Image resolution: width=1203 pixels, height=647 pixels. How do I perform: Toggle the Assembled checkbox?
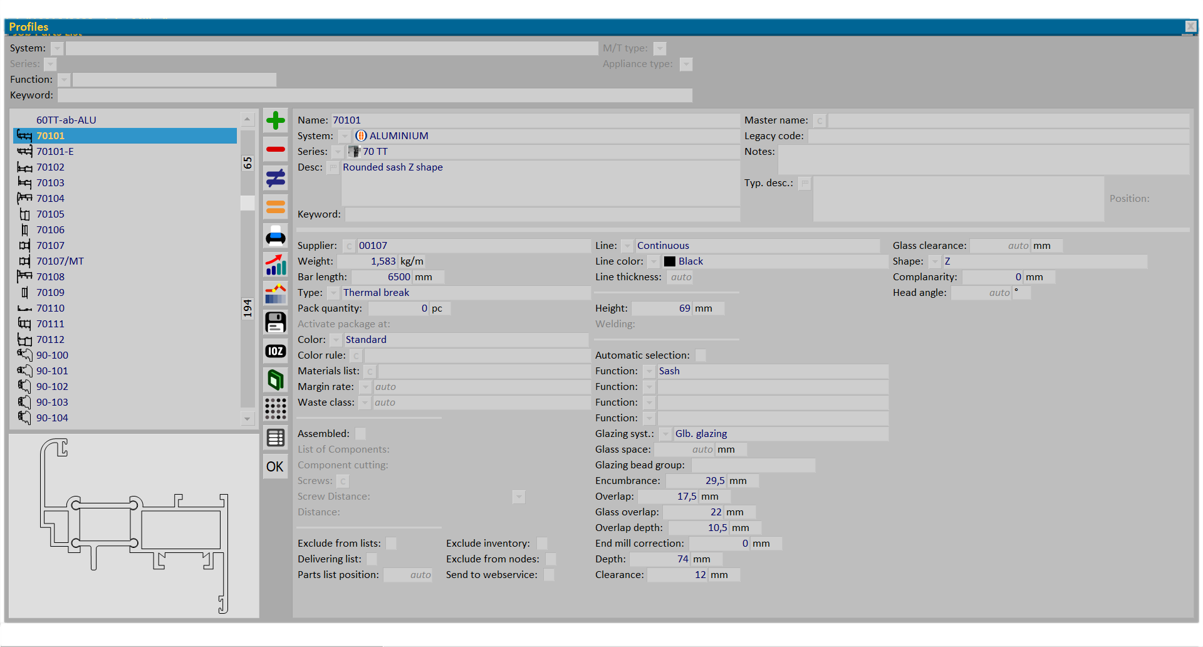[360, 434]
